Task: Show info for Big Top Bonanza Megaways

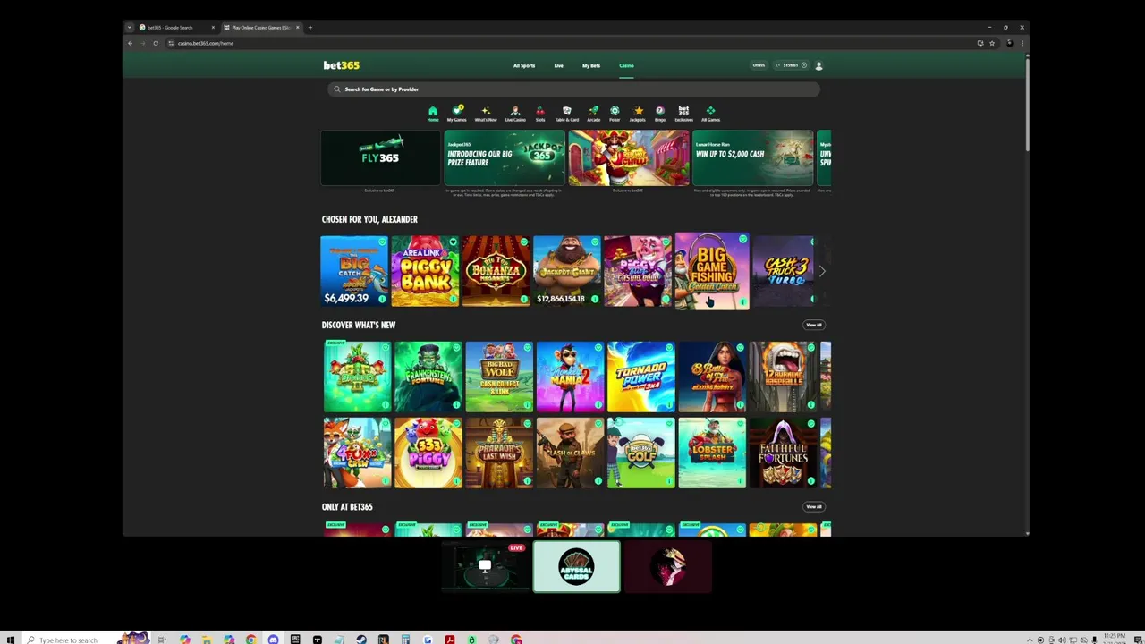Action: (523, 299)
